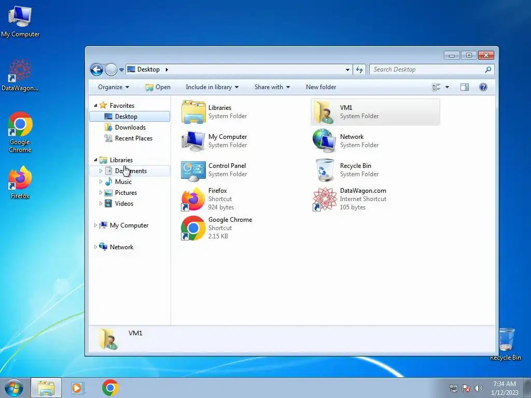The image size is (531, 398).
Task: Open Action Center flag tray icon
Action: [x=466, y=388]
